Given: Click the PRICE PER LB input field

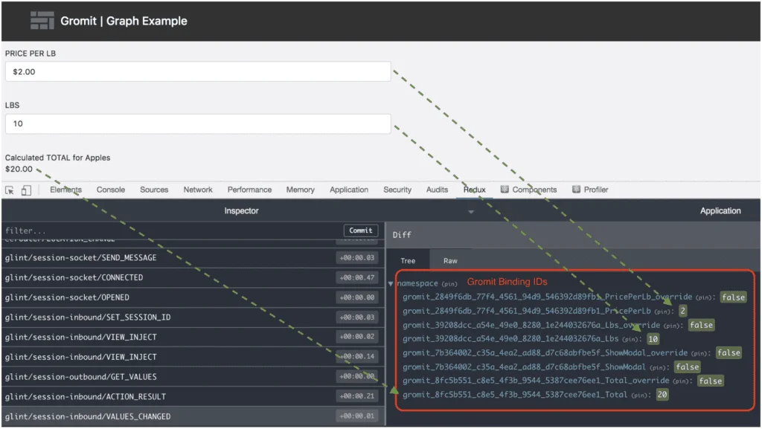Looking at the screenshot, I should pos(197,72).
